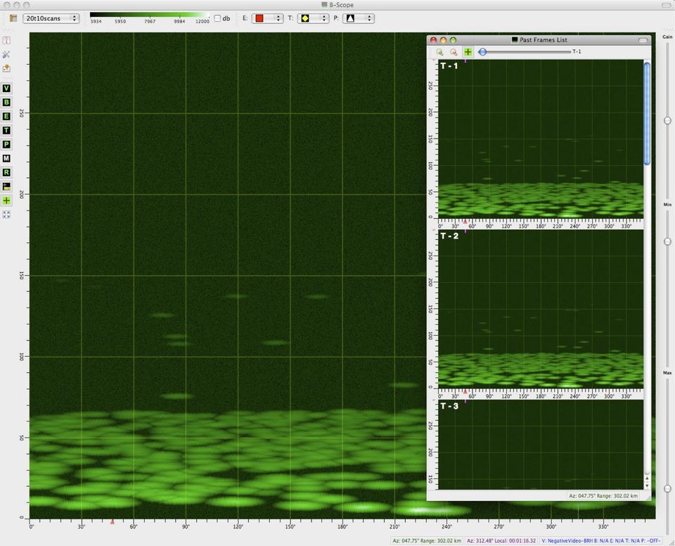Click the zoom-out magnifier in Past Frames List
This screenshot has height=546, width=675.
454,52
